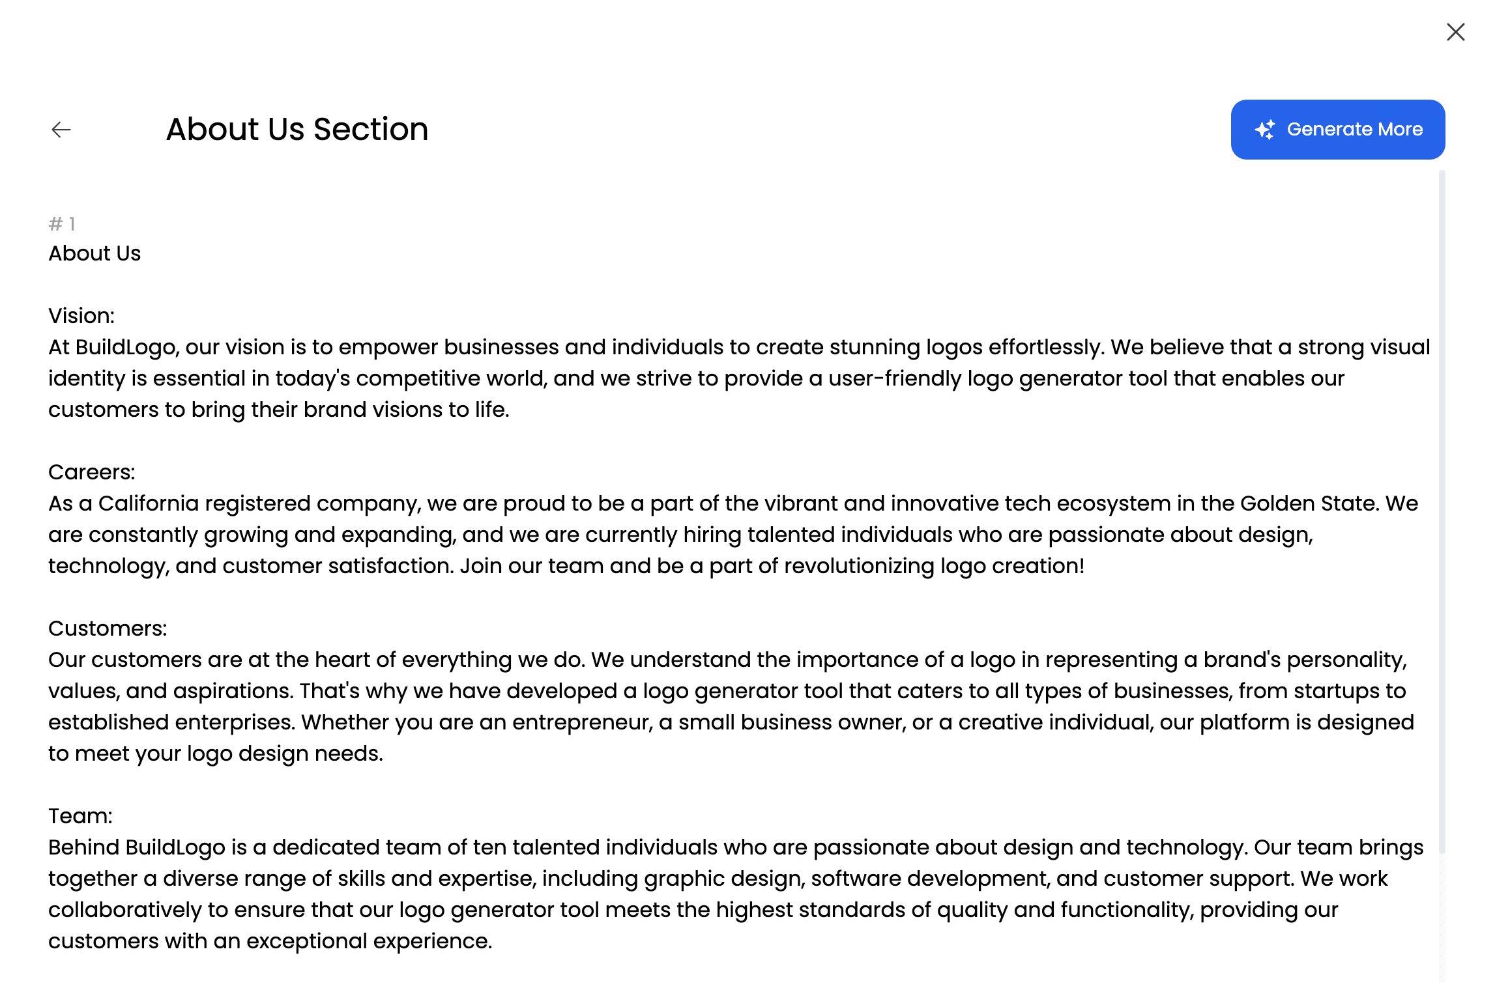This screenshot has width=1495, height=1003.
Task: Close the About Us dialog
Action: click(1455, 32)
